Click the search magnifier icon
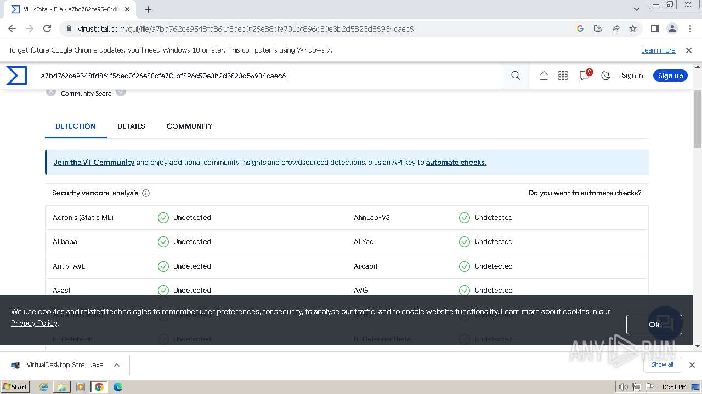The width and height of the screenshot is (702, 394). 516,76
